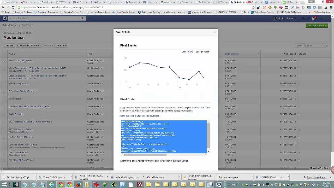Open Paid Forum Posting bookmark

pos(149,12)
